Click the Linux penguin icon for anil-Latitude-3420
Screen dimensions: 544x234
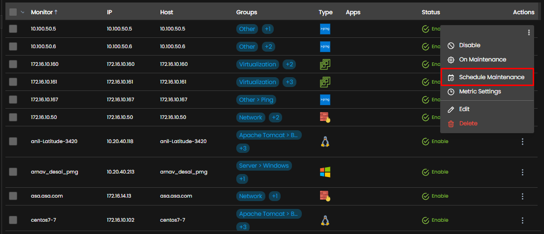click(325, 142)
